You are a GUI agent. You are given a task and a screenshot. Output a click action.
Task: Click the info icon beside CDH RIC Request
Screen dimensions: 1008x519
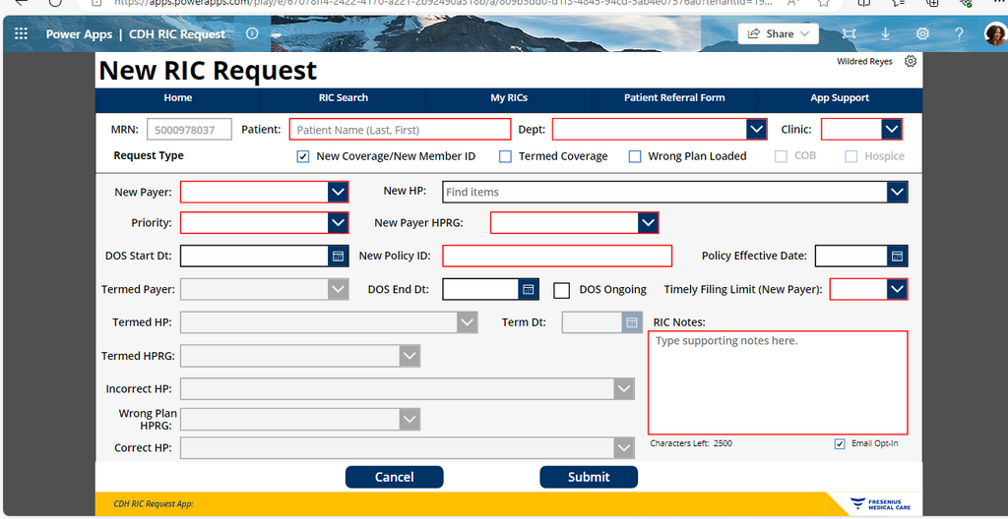pyautogui.click(x=253, y=33)
